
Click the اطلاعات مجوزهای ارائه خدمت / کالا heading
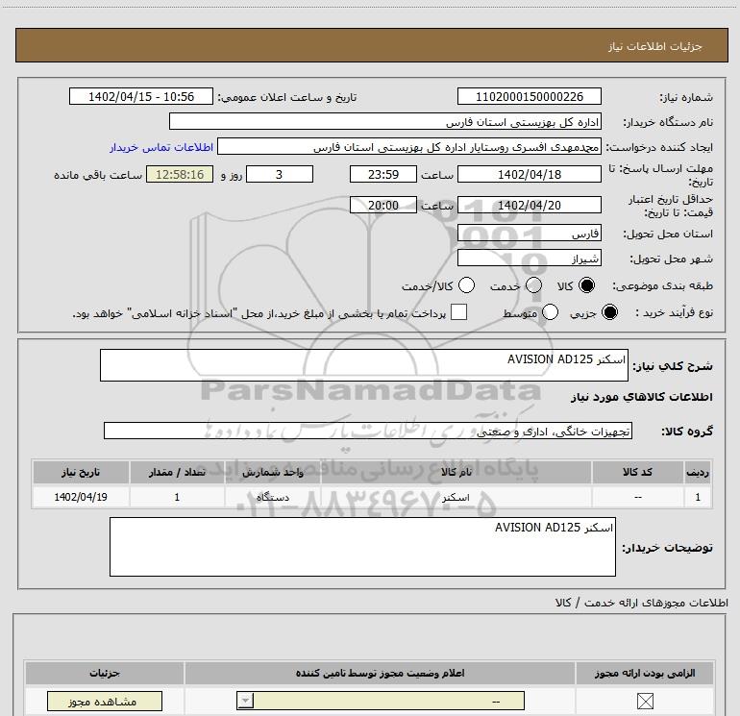[641, 603]
